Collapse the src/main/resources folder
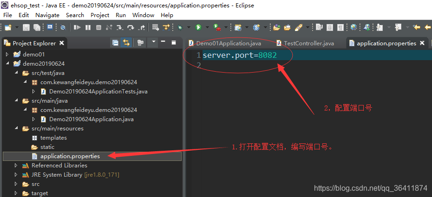The height and width of the screenshot is (197, 432). point(16,129)
